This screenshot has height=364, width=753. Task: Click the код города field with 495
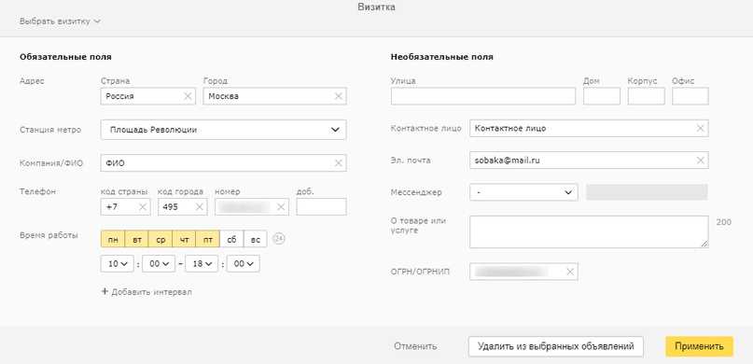183,207
